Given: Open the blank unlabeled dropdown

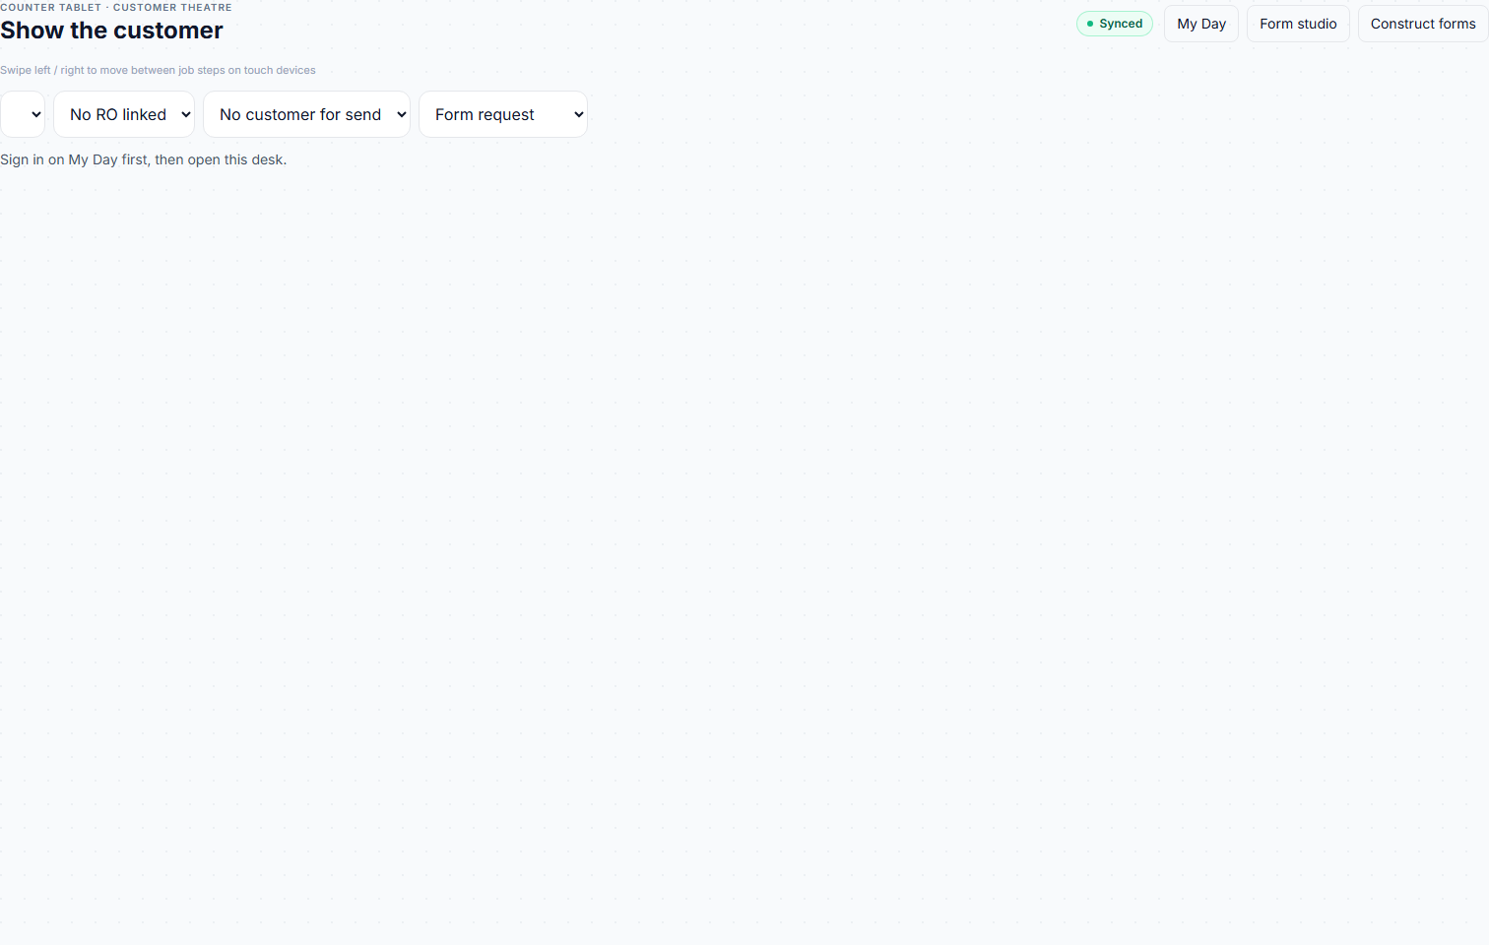Looking at the screenshot, I should coord(23,114).
